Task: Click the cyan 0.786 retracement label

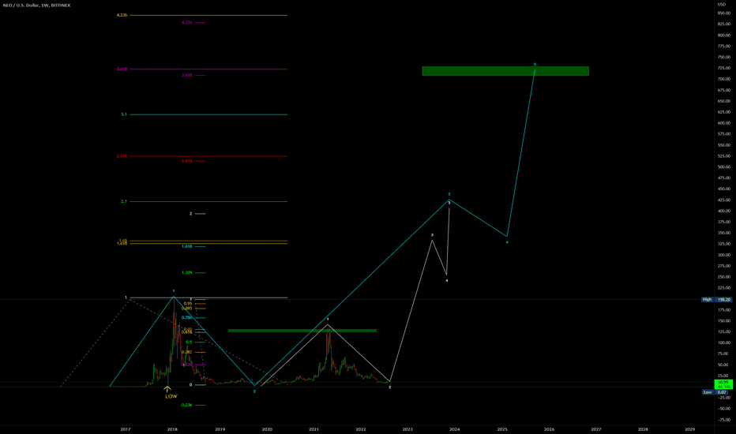Action: (187, 318)
